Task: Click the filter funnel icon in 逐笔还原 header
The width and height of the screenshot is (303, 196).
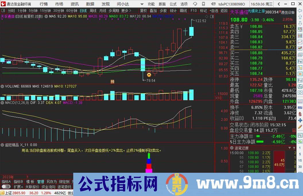Action: click(290, 148)
